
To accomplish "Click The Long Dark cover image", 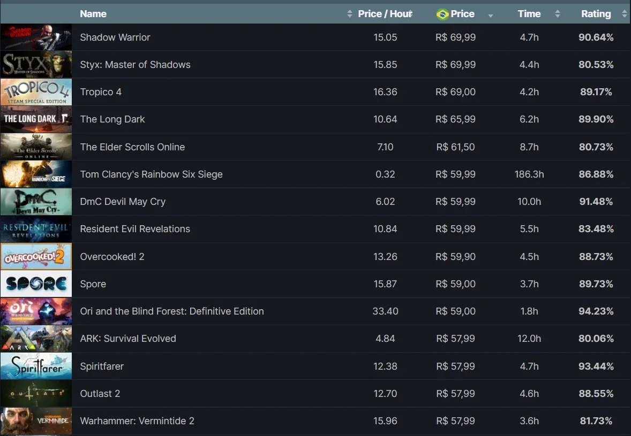I will coord(36,119).
